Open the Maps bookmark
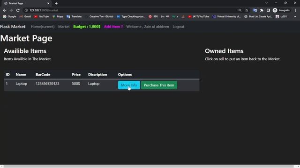This screenshot has width=300, height=168. 58,17
